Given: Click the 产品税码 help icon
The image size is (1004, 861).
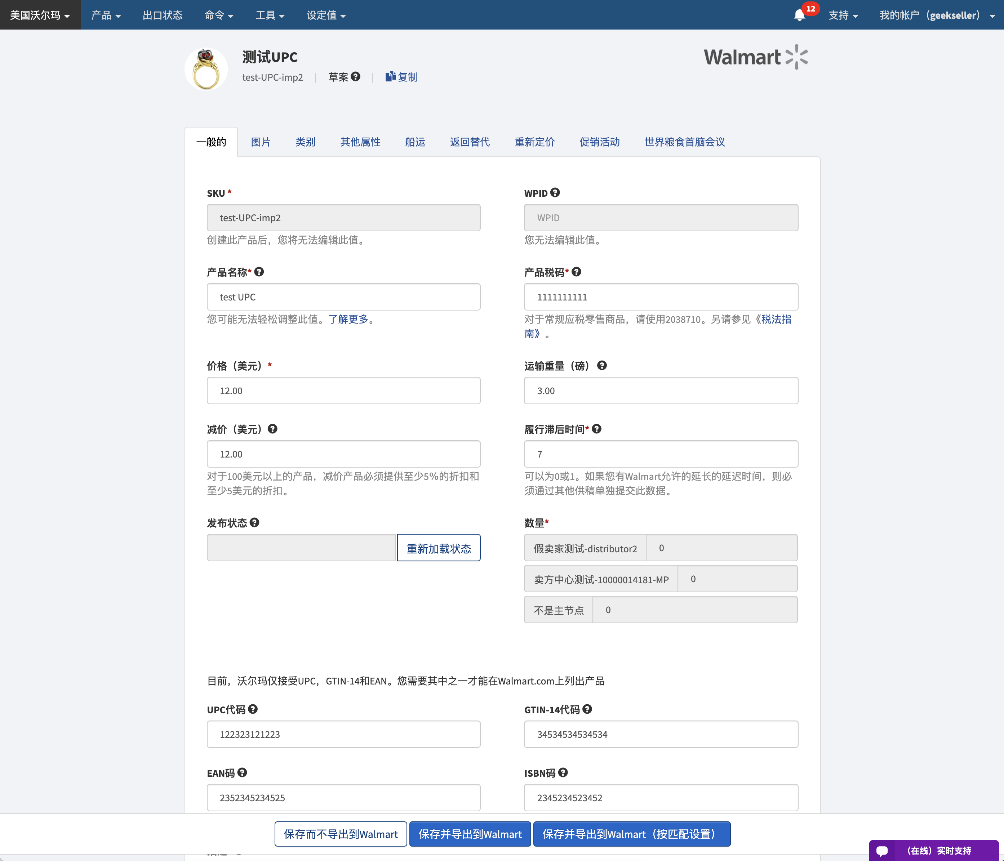Looking at the screenshot, I should coord(576,272).
